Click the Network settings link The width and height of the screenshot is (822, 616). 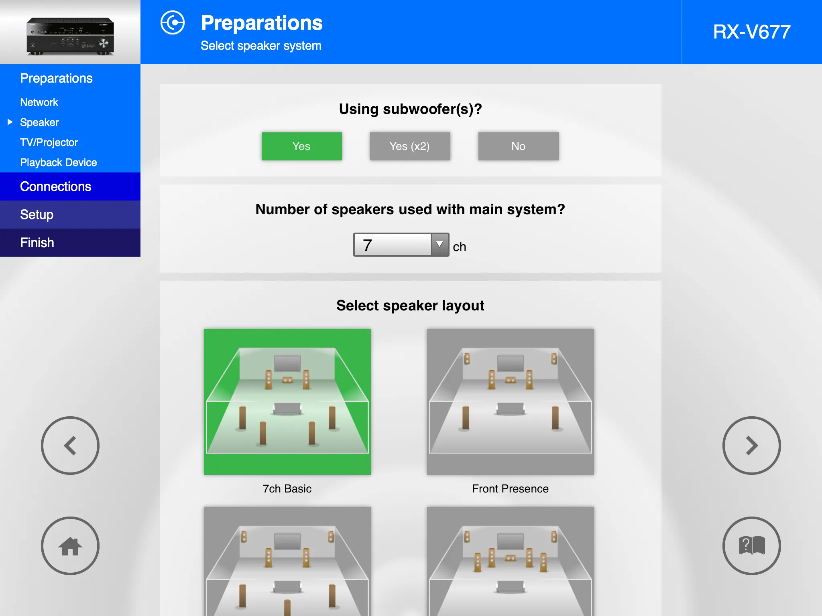(38, 102)
